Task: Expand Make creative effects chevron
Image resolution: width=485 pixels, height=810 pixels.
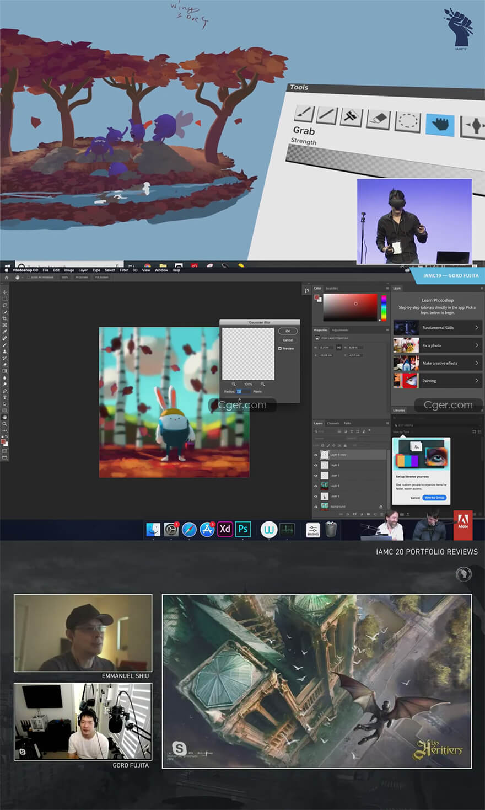Action: pyautogui.click(x=477, y=363)
